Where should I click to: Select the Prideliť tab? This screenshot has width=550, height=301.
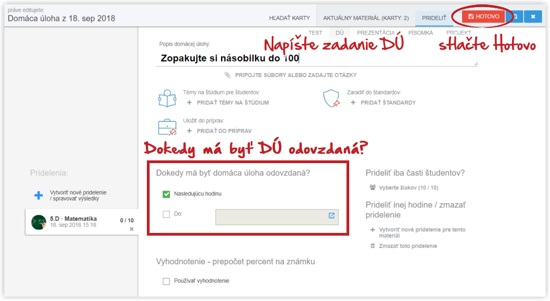tap(434, 18)
